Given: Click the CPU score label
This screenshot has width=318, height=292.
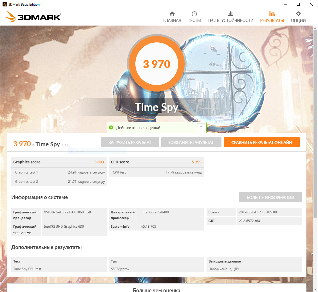Looking at the screenshot, I should coord(120,162).
